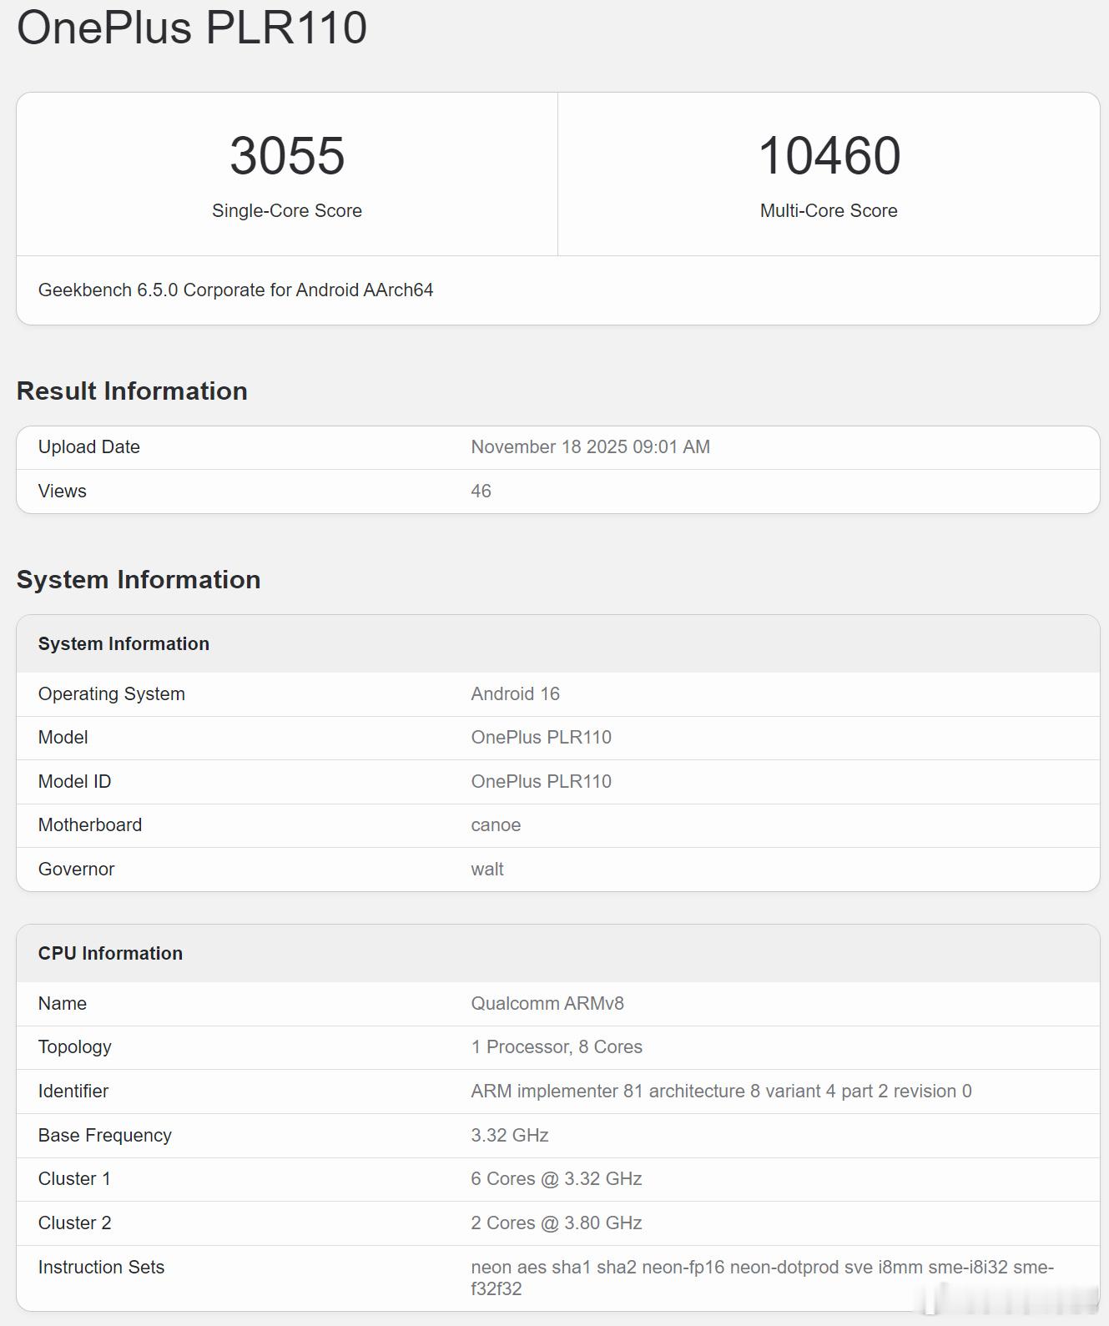
Task: Click the 3055 single-core score number
Action: [x=287, y=156]
